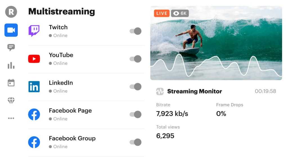Click the surfer live video preview
This screenshot has height=162, width=288.
click(216, 43)
